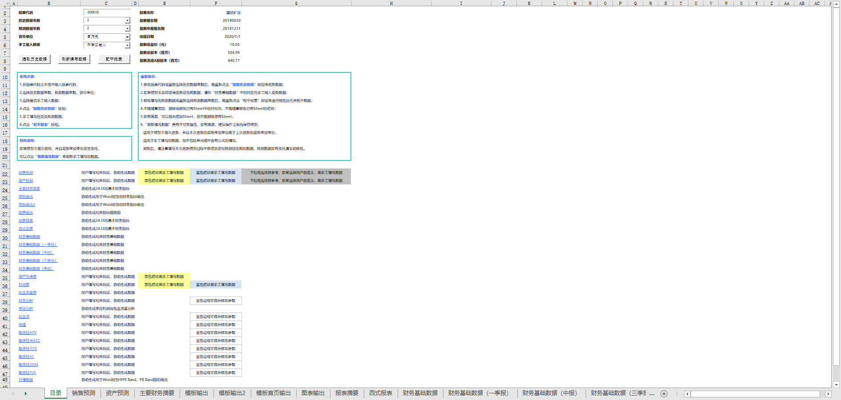Select the valuation date cell 2020/1/1
841x400 pixels.
click(232, 36)
